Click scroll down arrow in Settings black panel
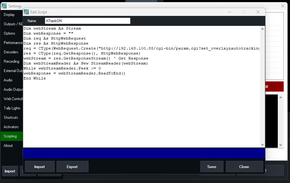Image resolution: width=290 pixels, height=183 pixels. [281, 145]
